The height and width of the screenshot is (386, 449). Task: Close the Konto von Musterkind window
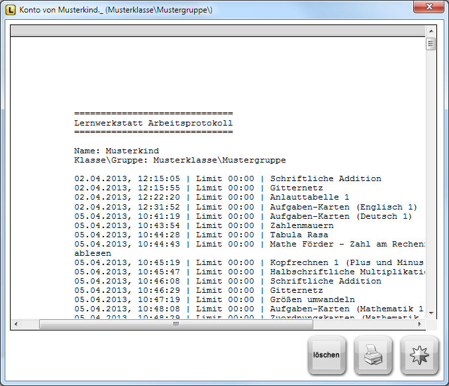click(428, 7)
